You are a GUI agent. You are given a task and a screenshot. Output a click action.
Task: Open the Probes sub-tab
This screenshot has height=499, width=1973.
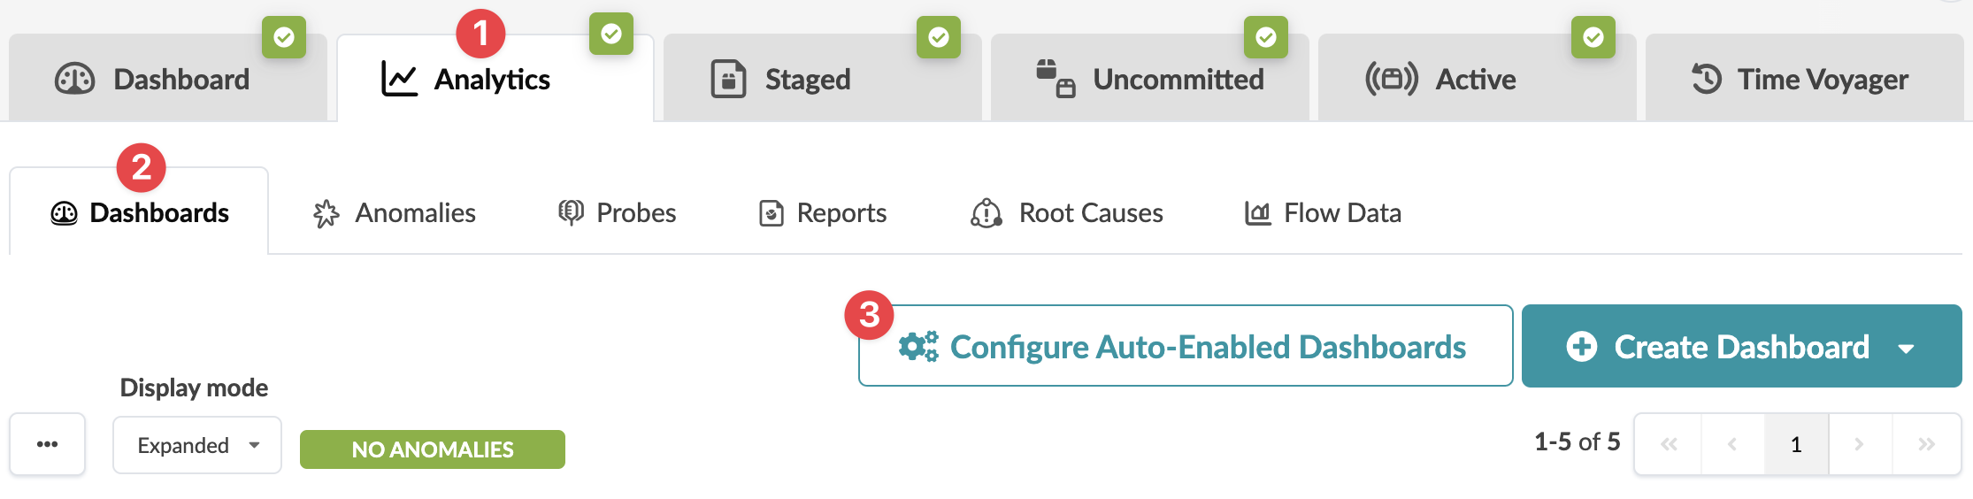618,213
